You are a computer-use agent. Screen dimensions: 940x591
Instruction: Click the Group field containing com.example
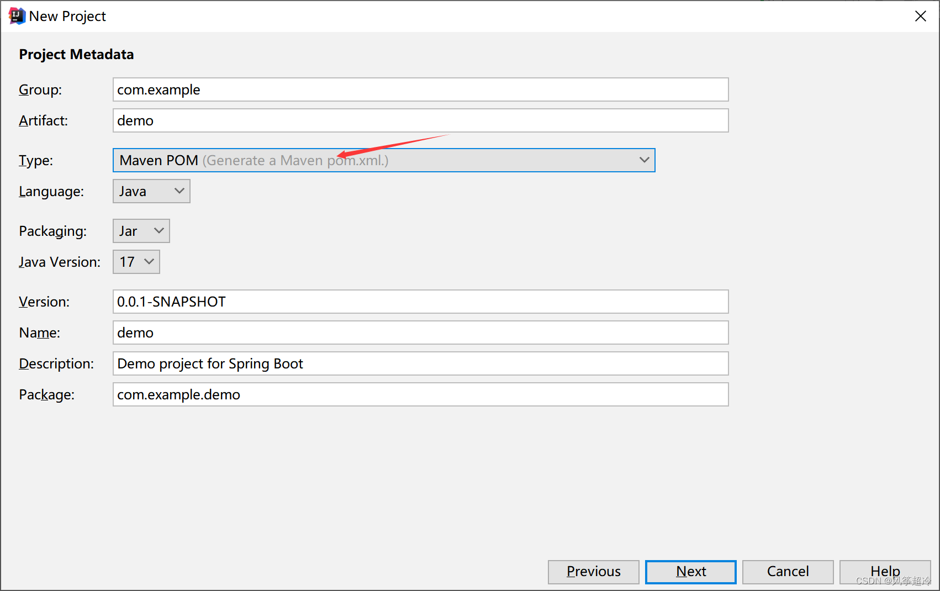point(420,89)
